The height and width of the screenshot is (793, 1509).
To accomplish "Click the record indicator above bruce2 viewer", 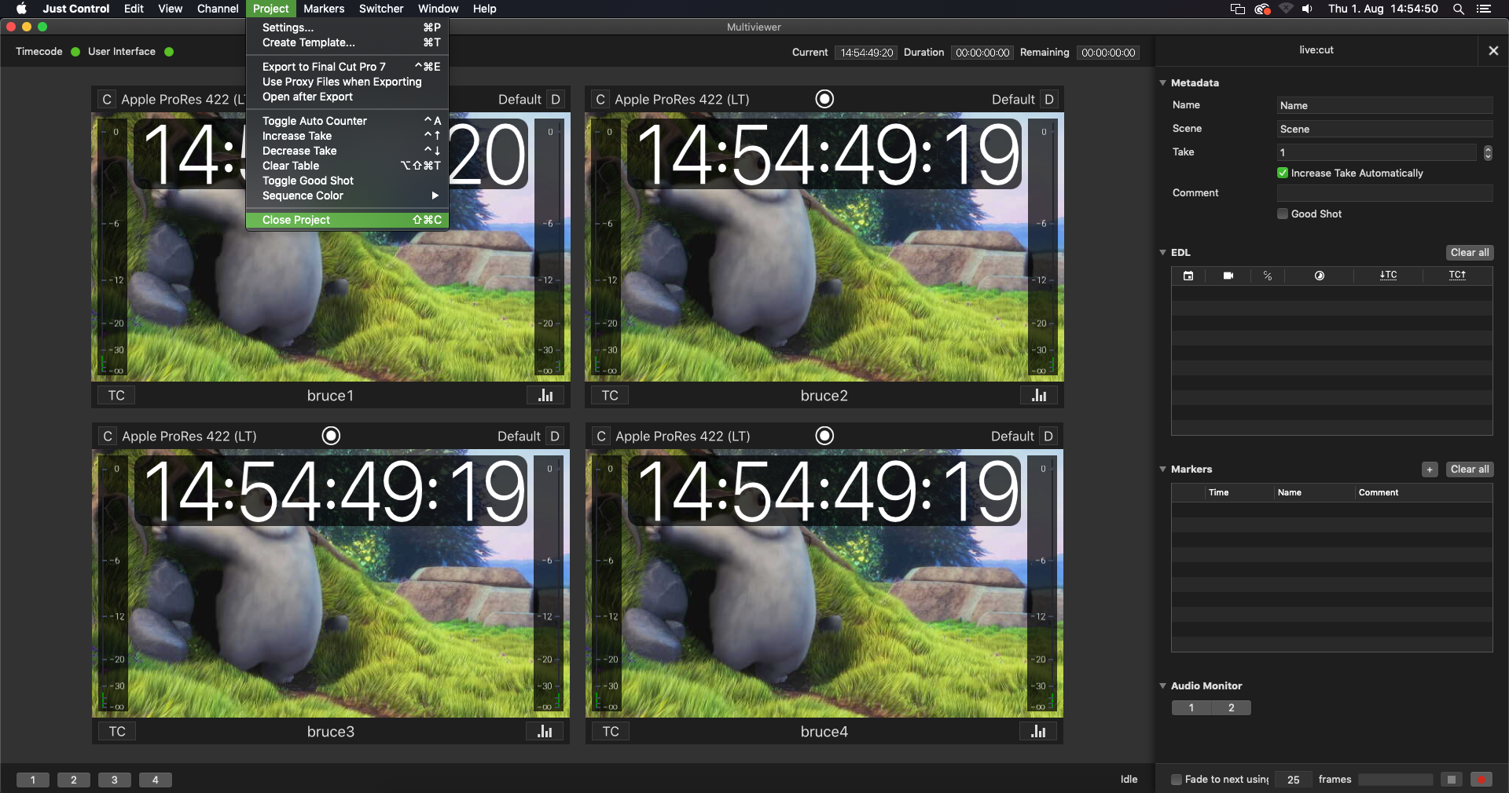I will point(824,99).
